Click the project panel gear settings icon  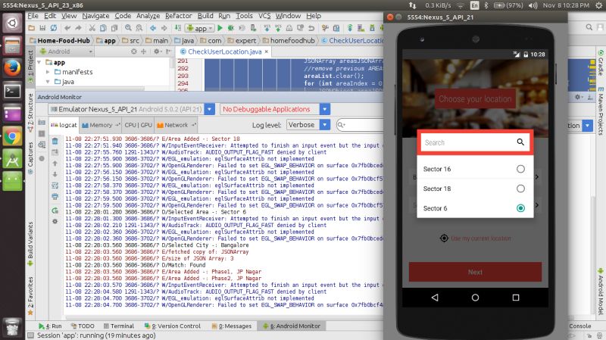156,51
